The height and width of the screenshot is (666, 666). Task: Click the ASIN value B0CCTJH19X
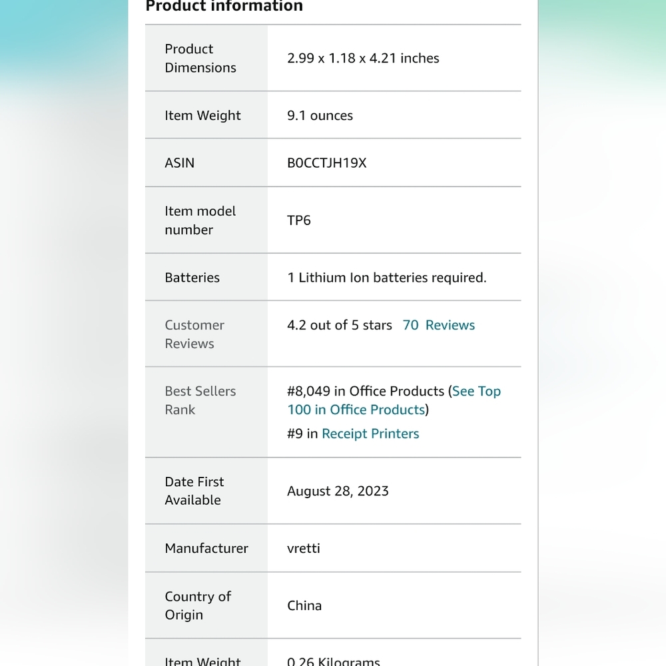(327, 163)
